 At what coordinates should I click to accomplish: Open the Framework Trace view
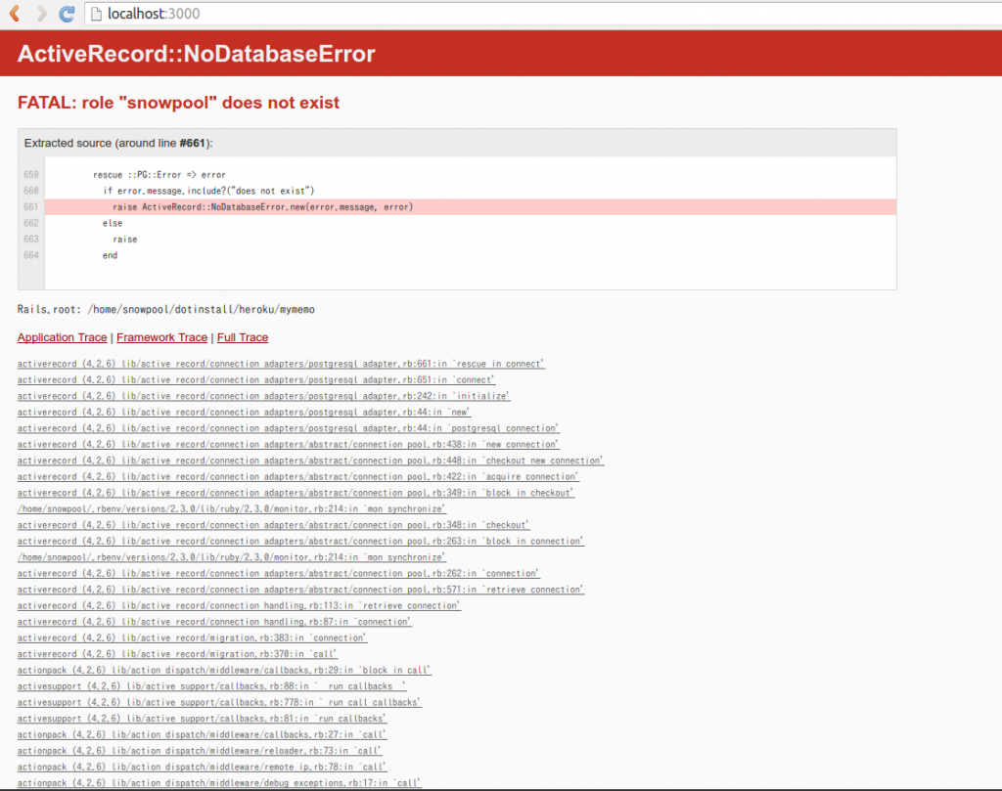(161, 337)
